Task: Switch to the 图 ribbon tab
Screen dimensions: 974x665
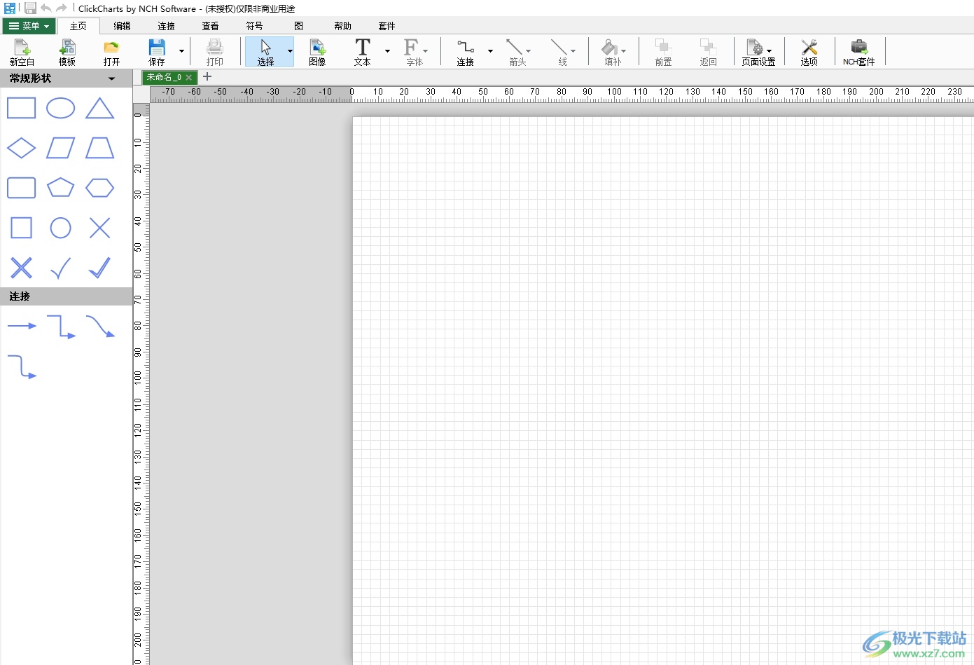Action: tap(299, 26)
